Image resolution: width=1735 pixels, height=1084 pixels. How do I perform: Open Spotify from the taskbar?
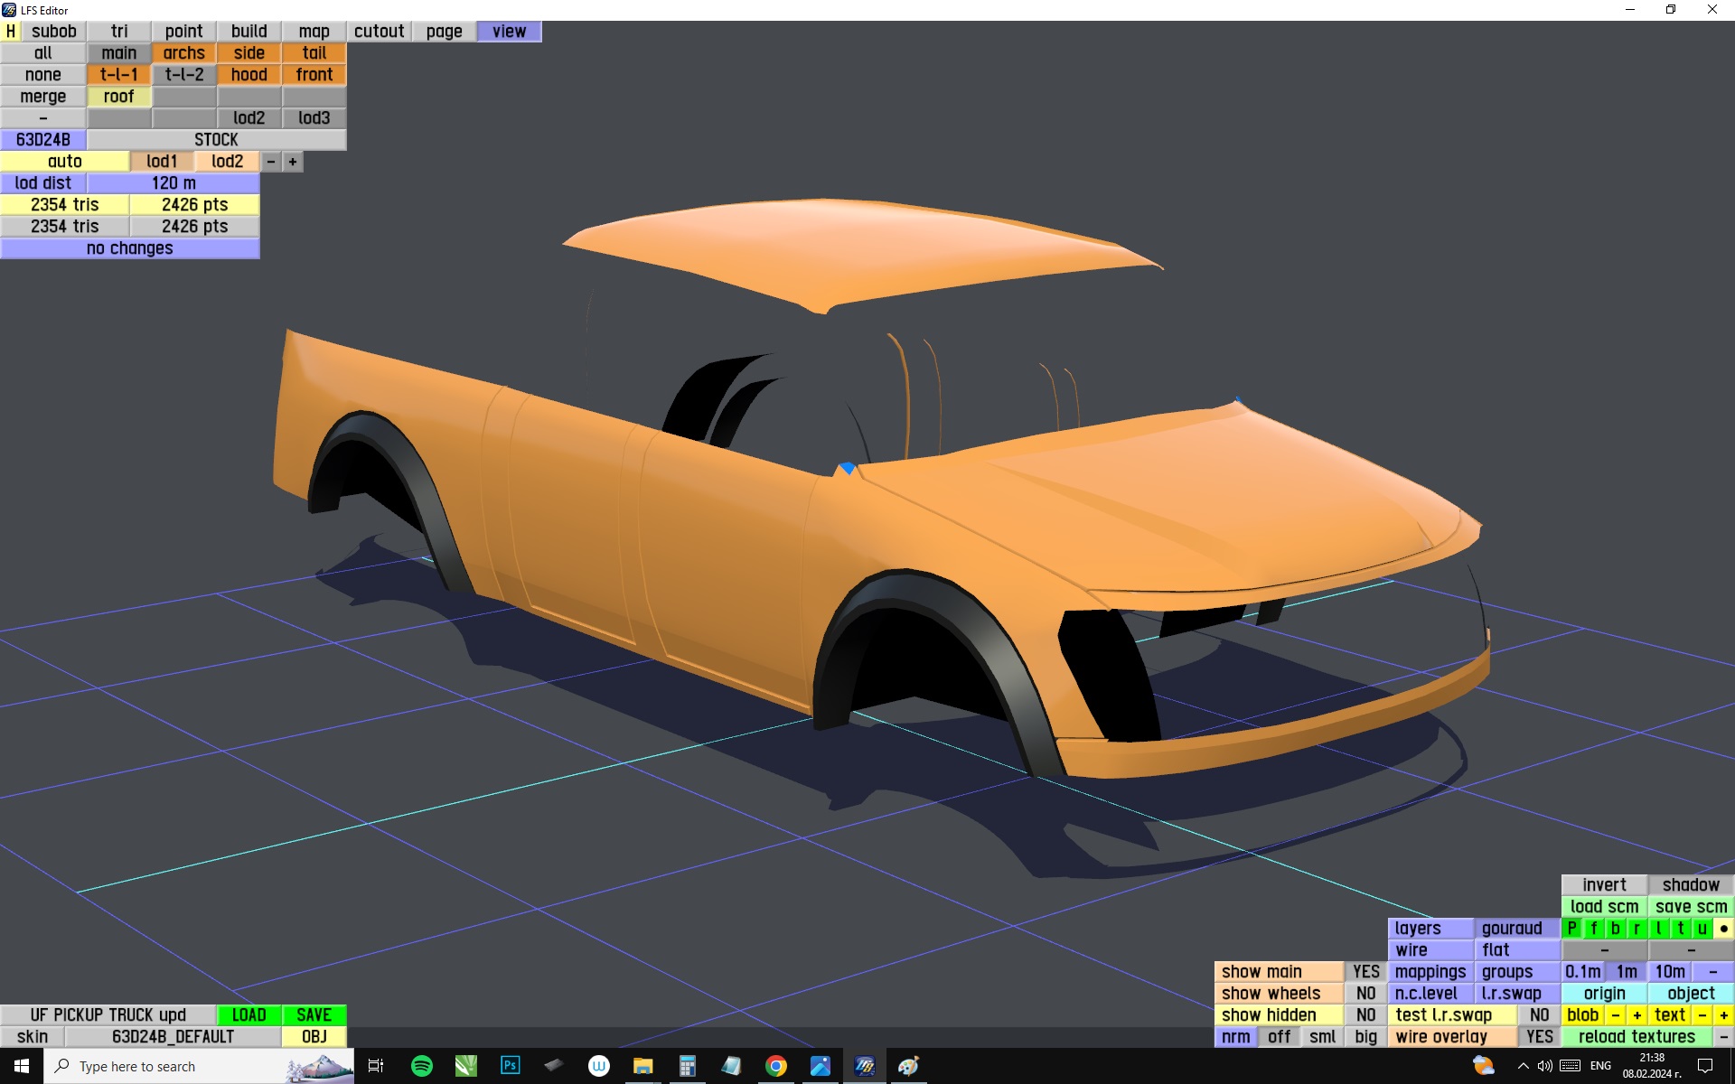[421, 1066]
